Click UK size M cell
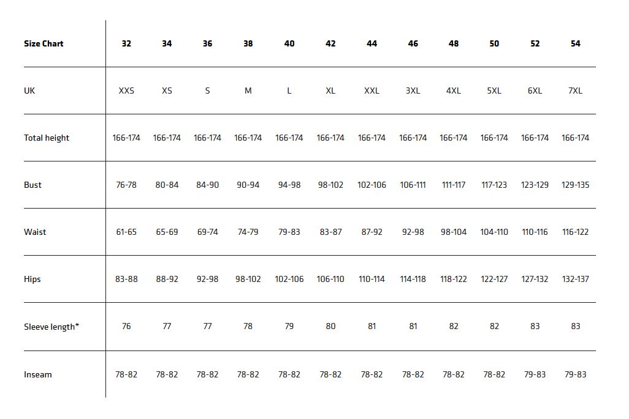Image resolution: width=629 pixels, height=419 pixels. pyautogui.click(x=248, y=91)
